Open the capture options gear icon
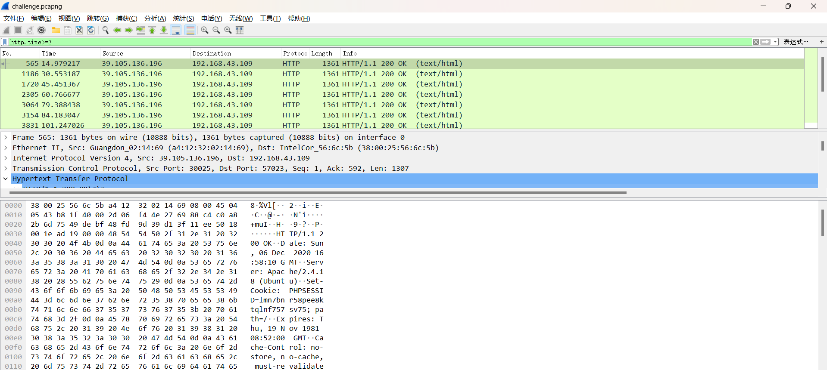The width and height of the screenshot is (827, 370). 41,30
